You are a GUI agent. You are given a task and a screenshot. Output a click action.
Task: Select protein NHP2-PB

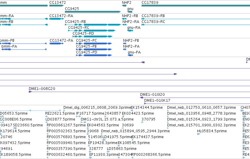pyautogui.click(x=125, y=43)
